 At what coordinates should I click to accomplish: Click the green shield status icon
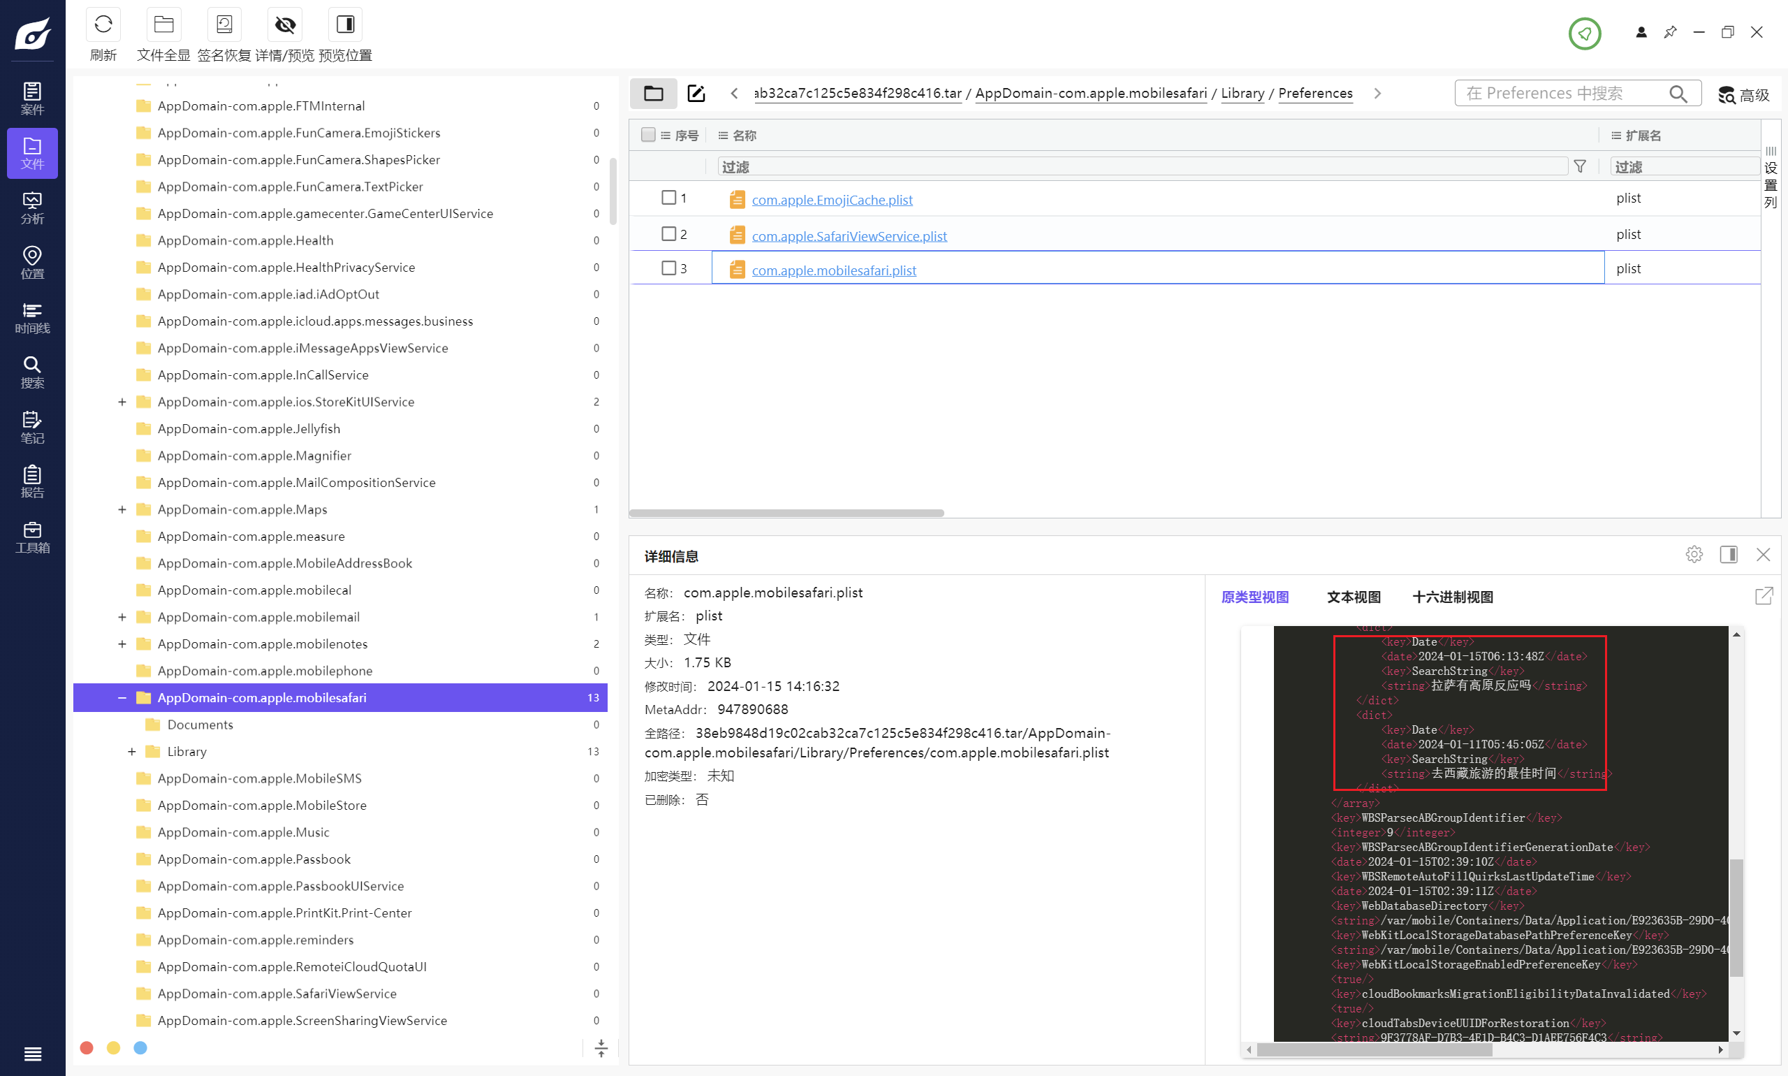1584,33
